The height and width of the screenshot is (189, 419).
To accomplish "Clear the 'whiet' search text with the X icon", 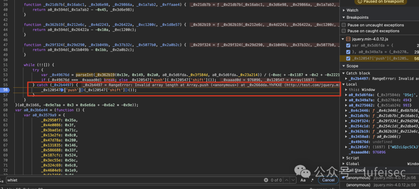I will [266, 180].
